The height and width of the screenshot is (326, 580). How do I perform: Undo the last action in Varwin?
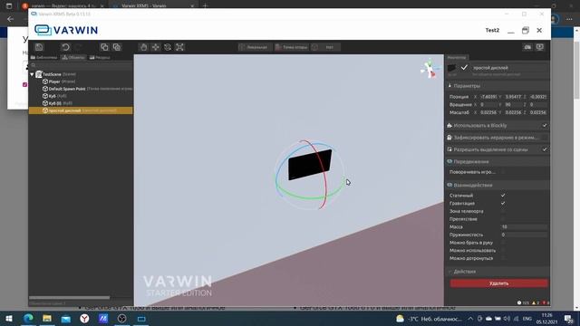click(x=65, y=47)
